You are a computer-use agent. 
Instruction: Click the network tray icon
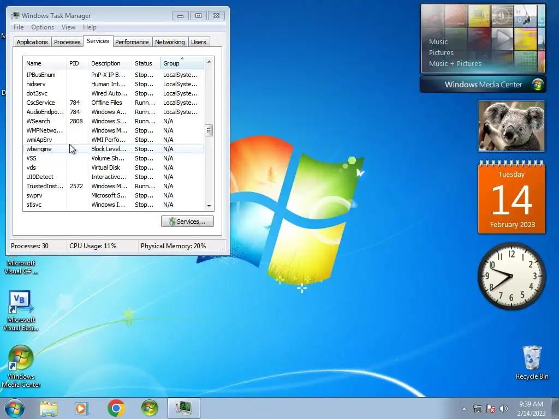tap(477, 409)
